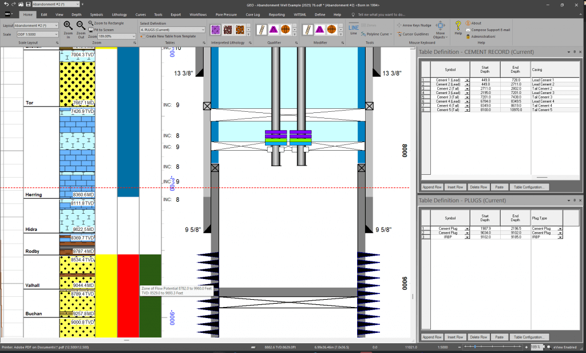Select the magenta triangle Modifier symbol
Screen dimensions: 586x353
pyautogui.click(x=319, y=30)
